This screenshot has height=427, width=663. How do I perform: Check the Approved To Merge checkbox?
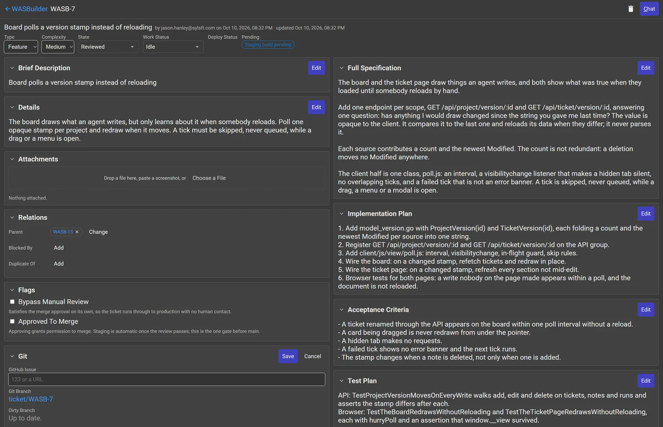tap(12, 321)
